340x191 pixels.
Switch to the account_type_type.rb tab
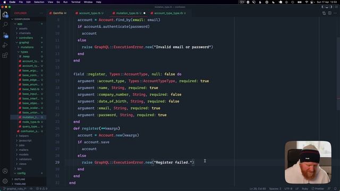[x=168, y=13]
